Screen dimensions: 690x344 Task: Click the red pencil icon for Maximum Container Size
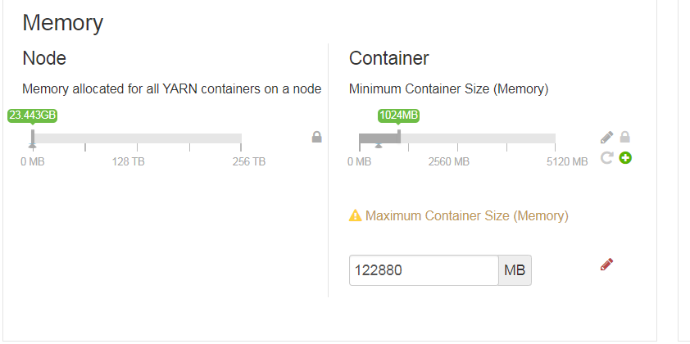pos(606,264)
